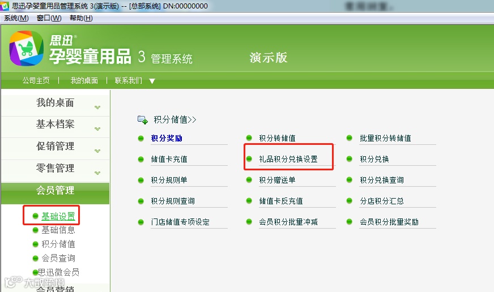Image resolution: width=494 pixels, height=292 pixels.
Task: Open 基础信息 in the sidebar
Action: click(58, 230)
